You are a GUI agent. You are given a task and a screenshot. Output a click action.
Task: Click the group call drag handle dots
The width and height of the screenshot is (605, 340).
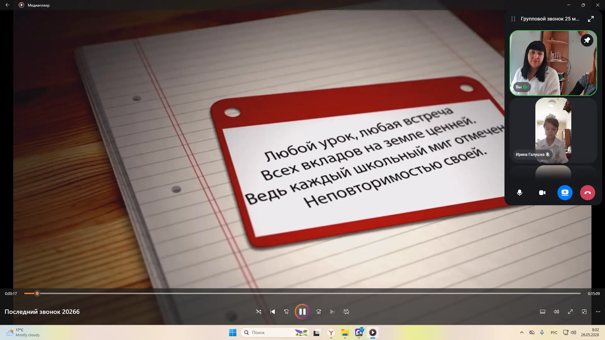(x=513, y=19)
